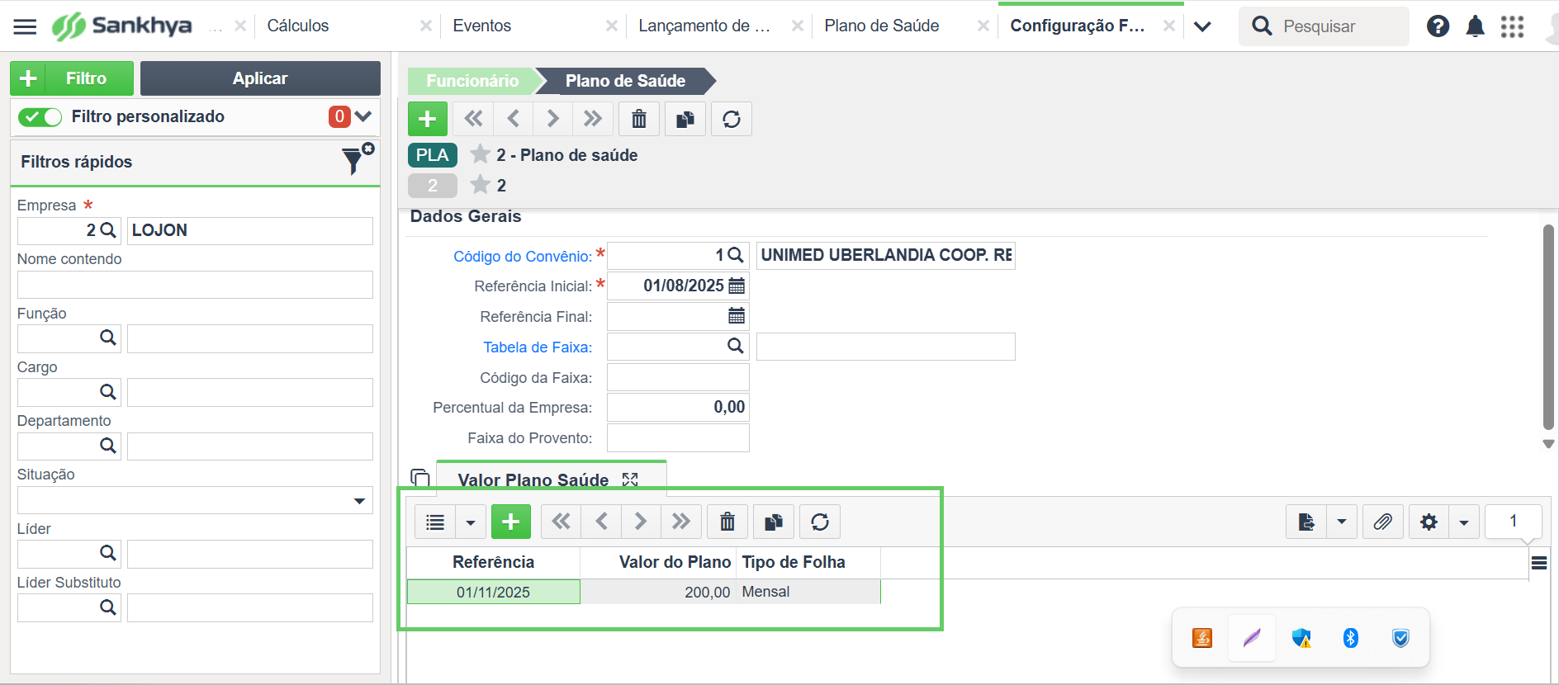Image resolution: width=1559 pixels, height=685 pixels.
Task: Open the Referência Inicial calendar picker
Action: (x=737, y=286)
